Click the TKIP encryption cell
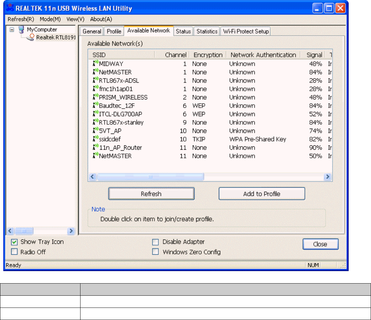371x320 pixels. point(199,139)
